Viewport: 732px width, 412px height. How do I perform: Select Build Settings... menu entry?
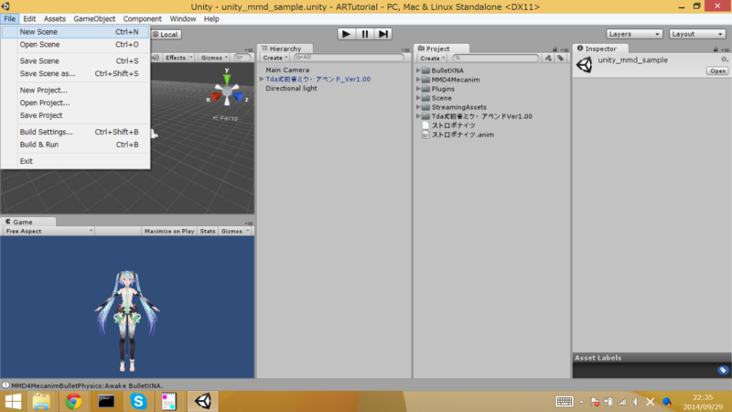tap(76, 132)
